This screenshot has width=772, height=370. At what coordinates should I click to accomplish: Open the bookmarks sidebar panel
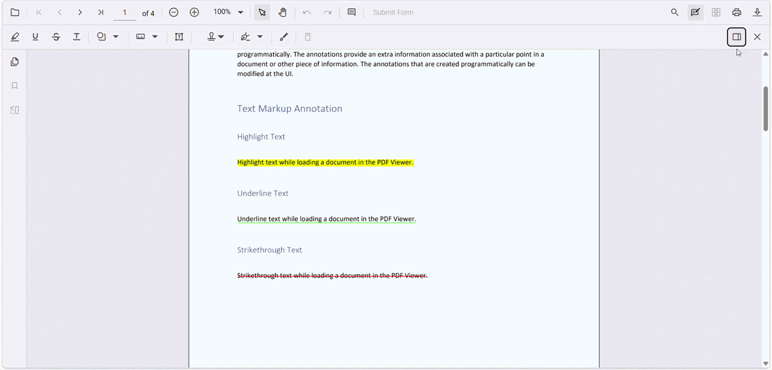[x=15, y=86]
